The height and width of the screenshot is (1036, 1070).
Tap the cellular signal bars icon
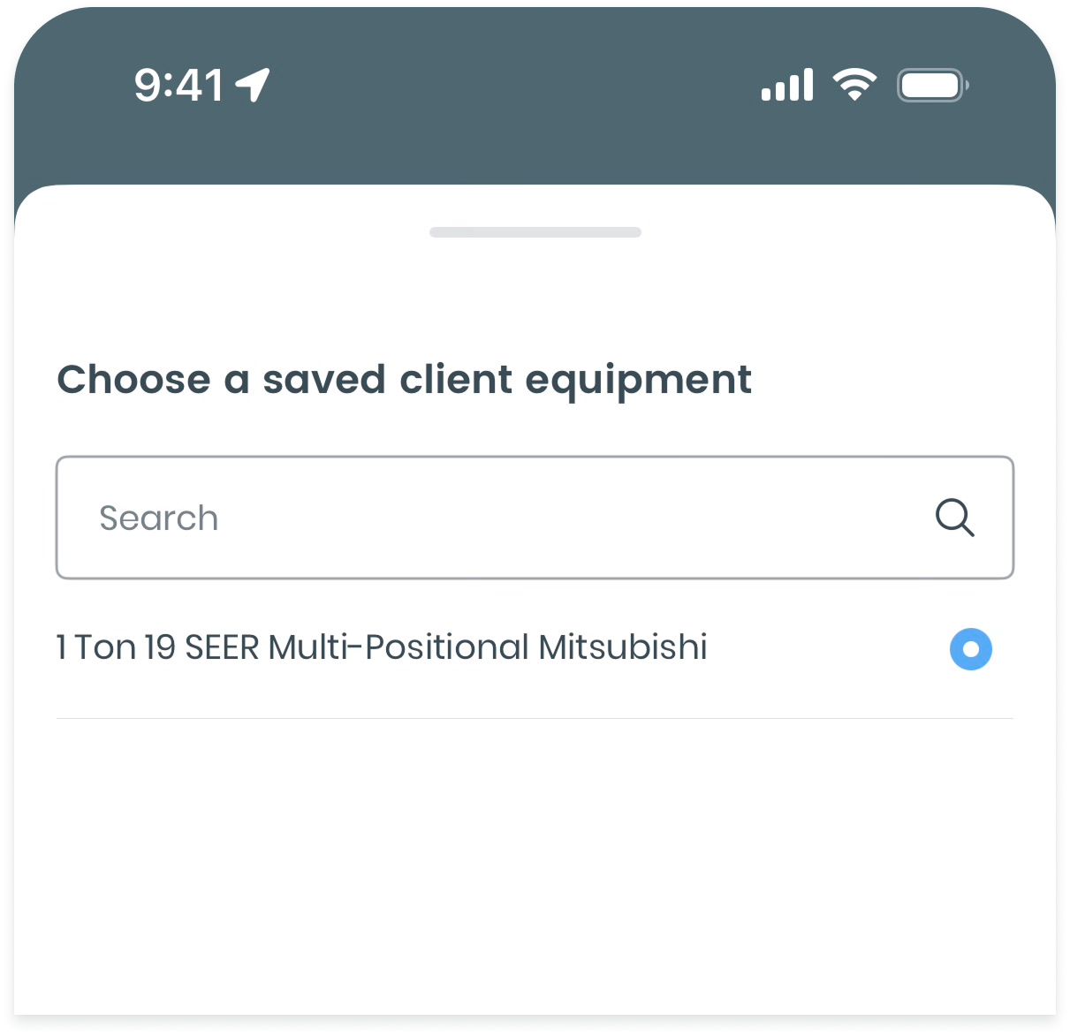pos(786,85)
